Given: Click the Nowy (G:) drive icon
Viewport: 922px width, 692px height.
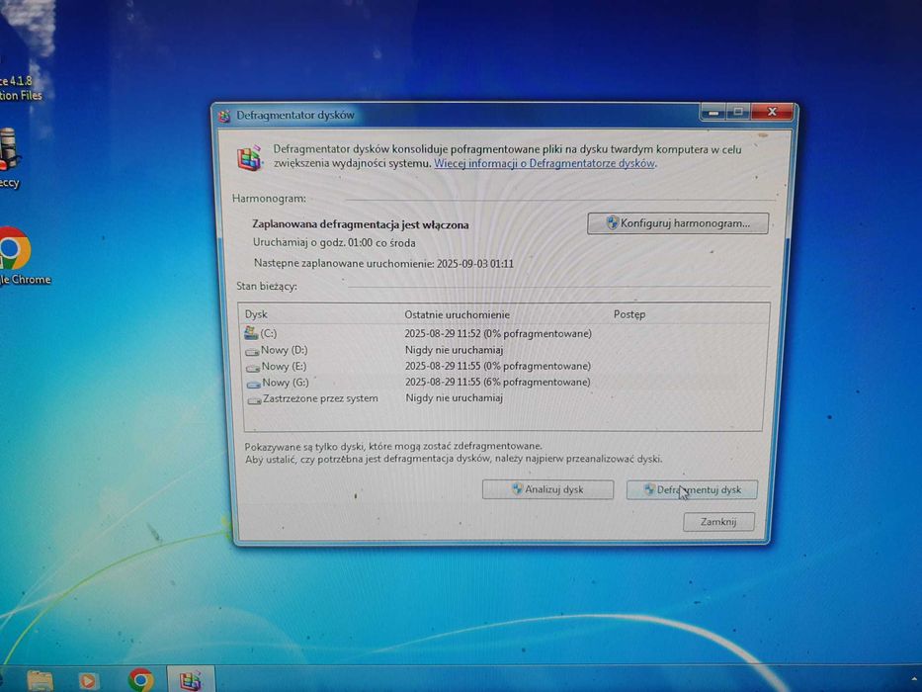Looking at the screenshot, I should click(x=253, y=384).
